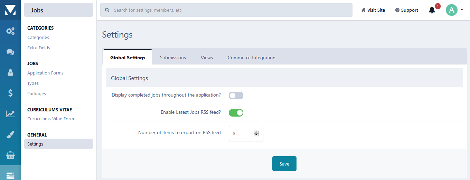Viewport: 470px width, 180px height.
Task: Open the Statistics chart icon
Action: 10,114
